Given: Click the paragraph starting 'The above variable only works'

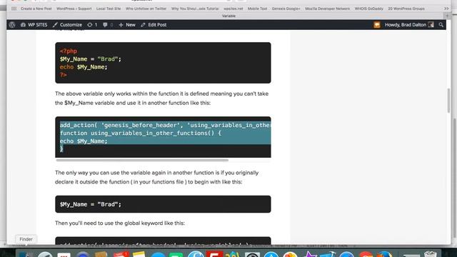Looking at the screenshot, I should click(162, 99).
